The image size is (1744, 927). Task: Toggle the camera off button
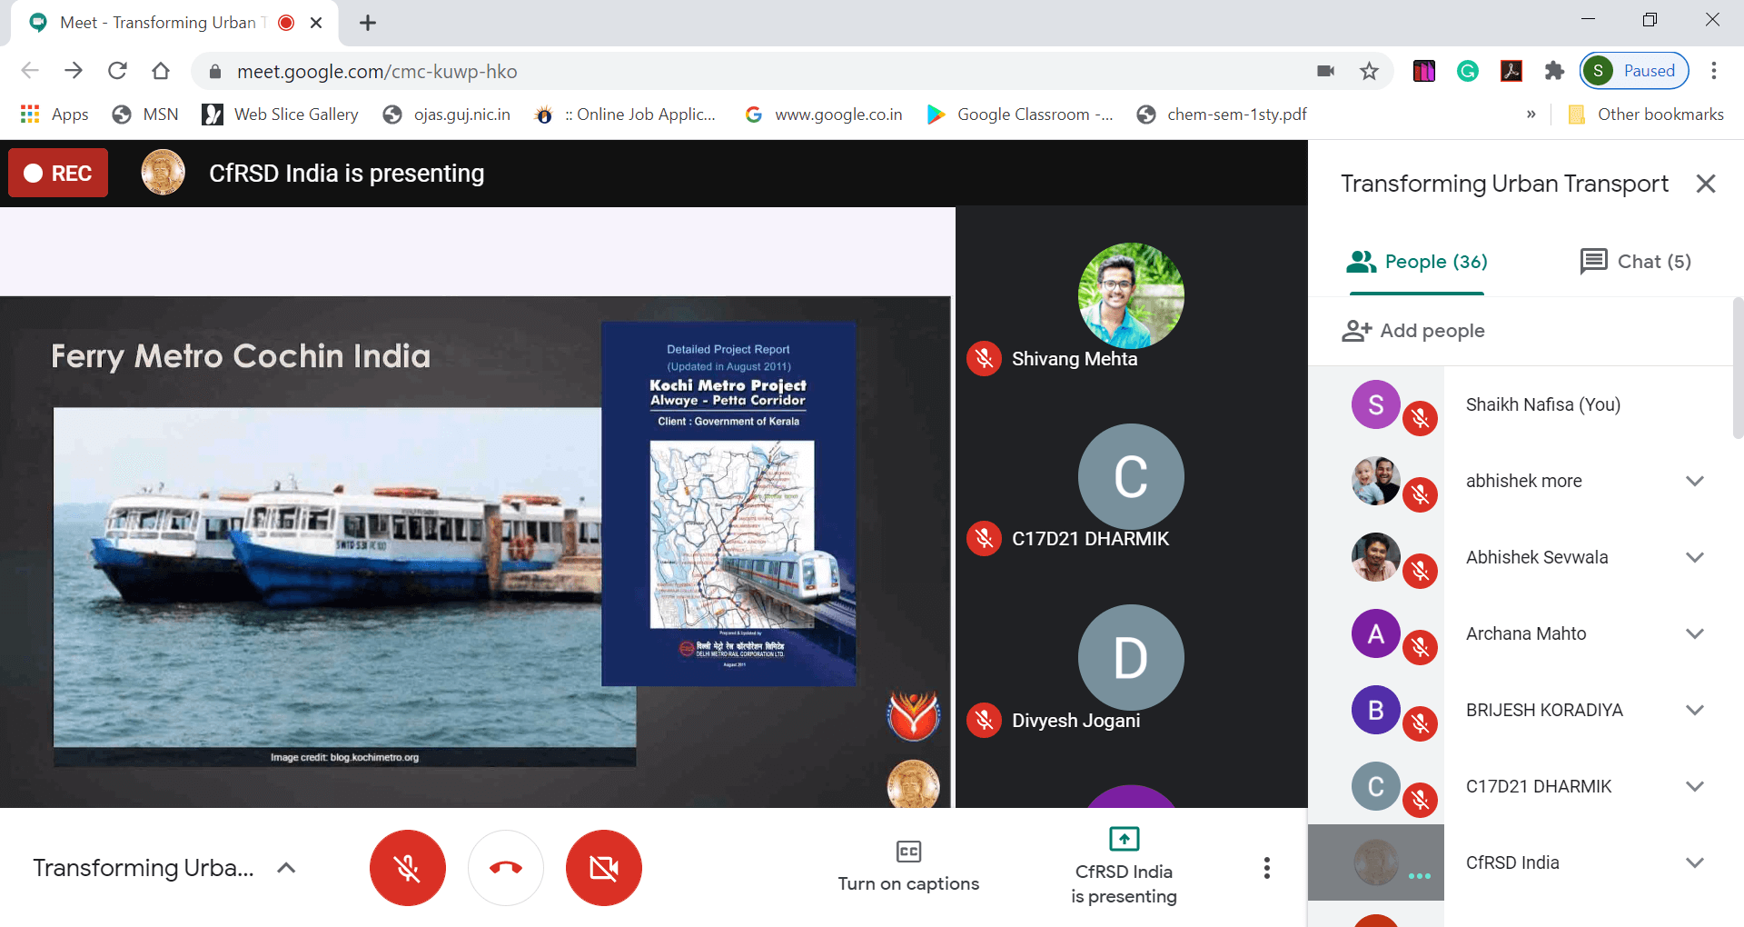click(604, 868)
